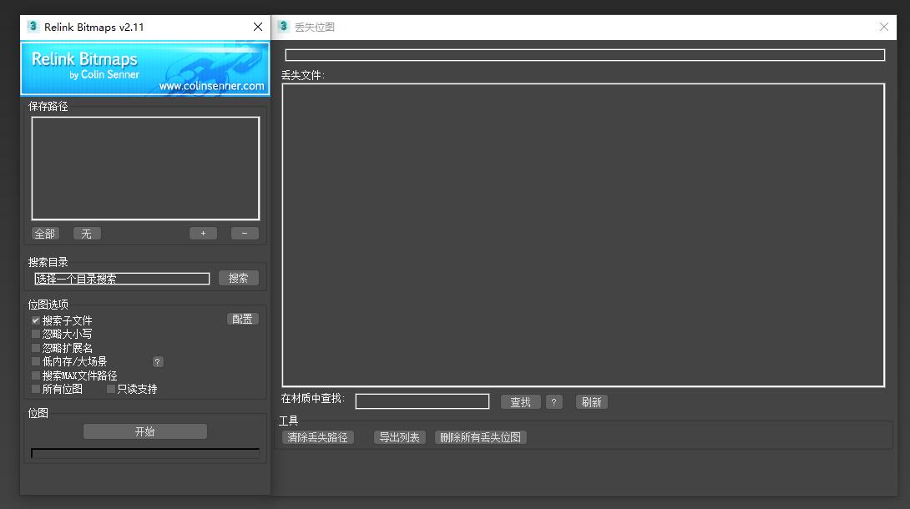Select all paths with 全部 button
This screenshot has width=910, height=509.
pyautogui.click(x=45, y=234)
